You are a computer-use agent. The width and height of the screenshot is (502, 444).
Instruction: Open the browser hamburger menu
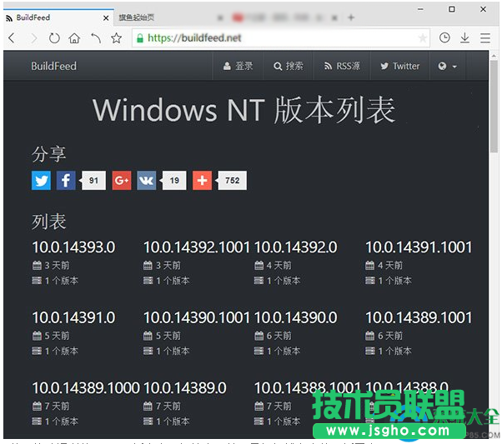pyautogui.click(x=485, y=38)
